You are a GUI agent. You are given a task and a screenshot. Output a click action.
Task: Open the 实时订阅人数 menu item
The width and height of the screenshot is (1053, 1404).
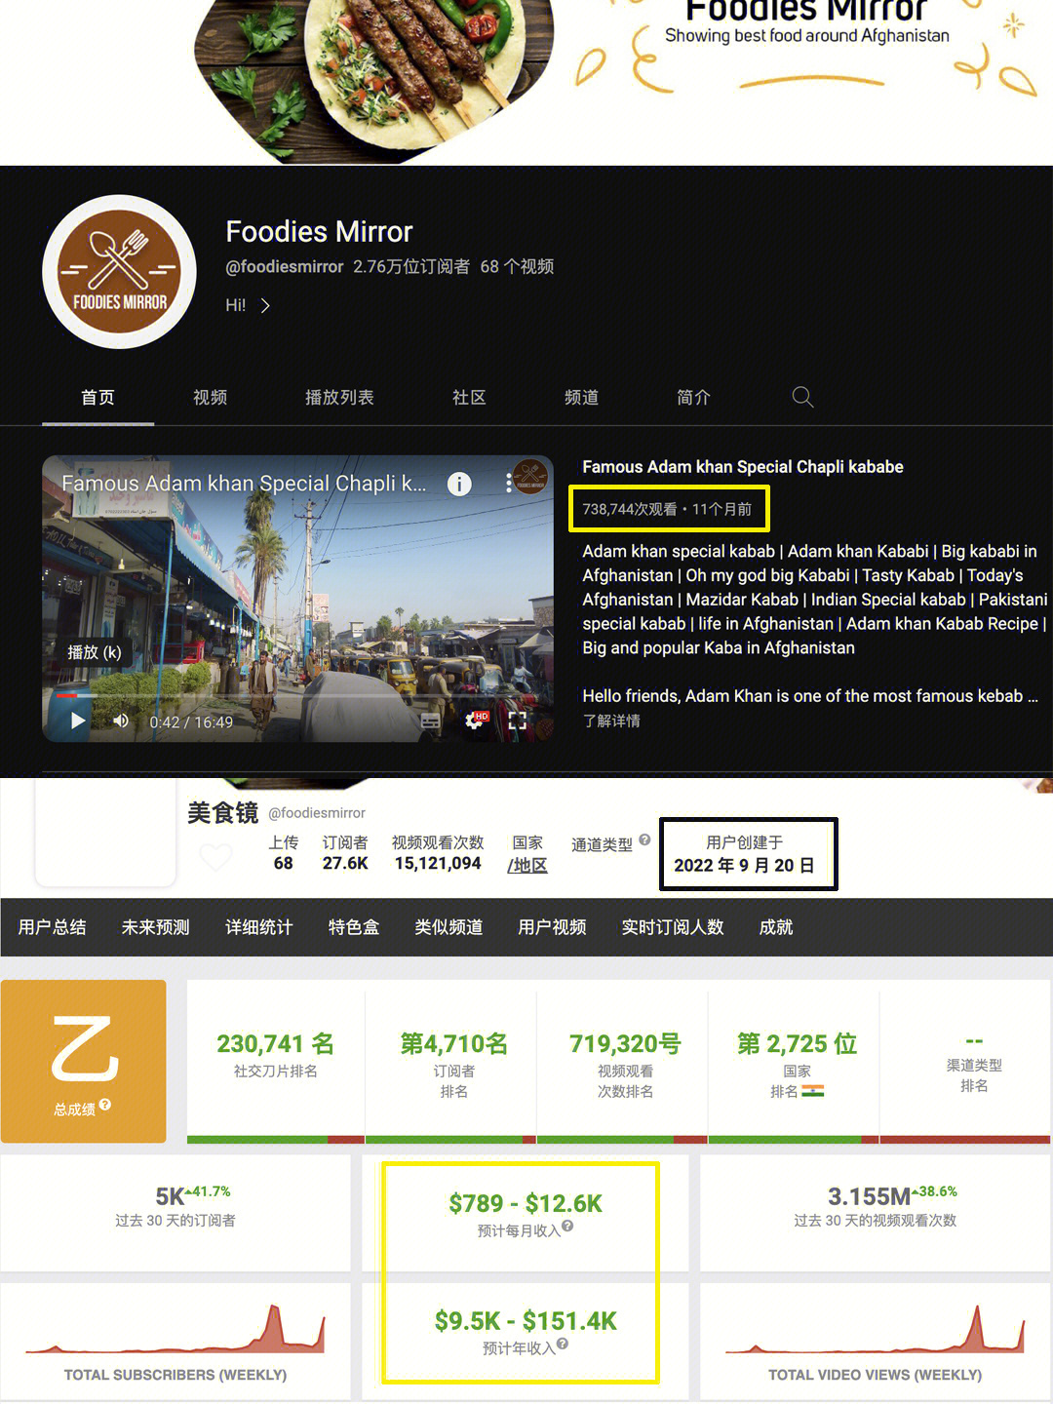pyautogui.click(x=673, y=927)
